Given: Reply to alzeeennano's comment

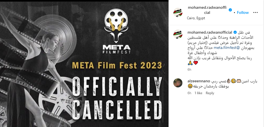Looking at the screenshot, I should tap(210, 93).
